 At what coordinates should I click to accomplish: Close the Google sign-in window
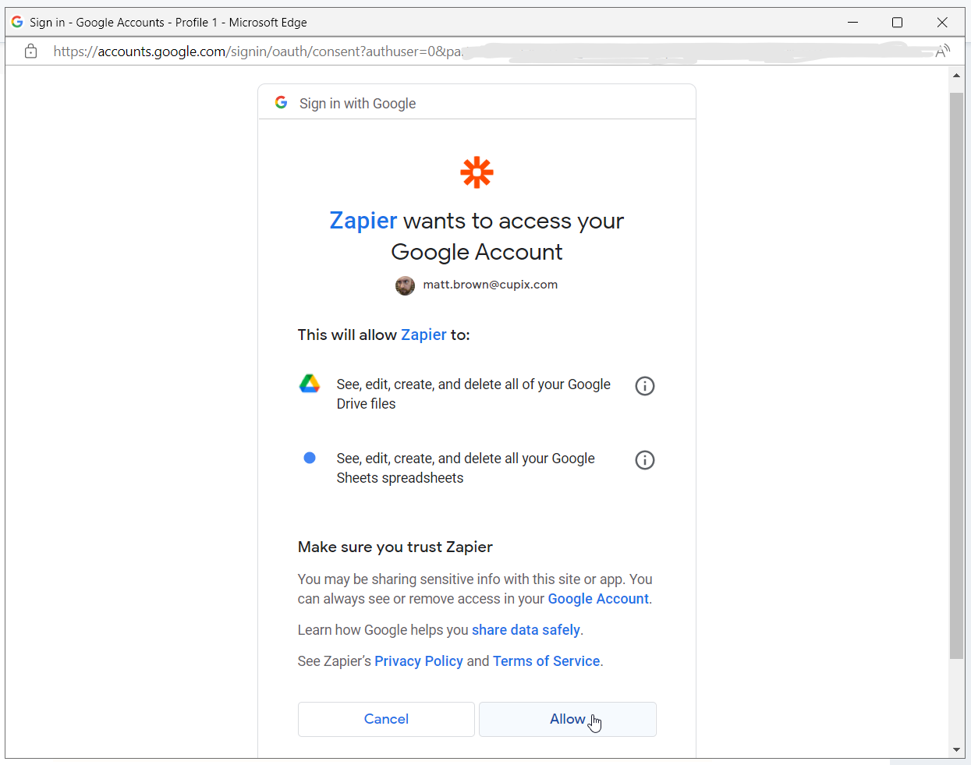(x=942, y=23)
